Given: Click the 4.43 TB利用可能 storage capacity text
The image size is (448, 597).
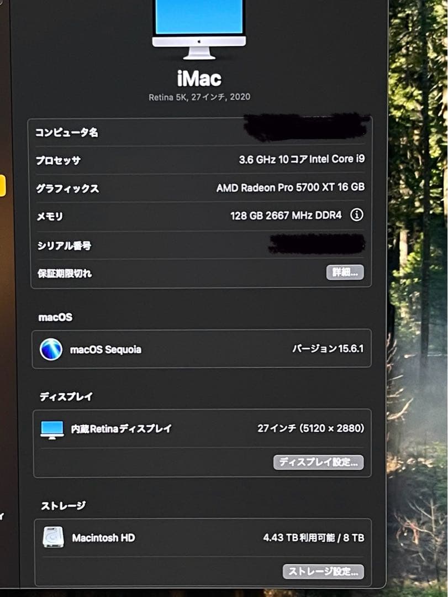Looking at the screenshot, I should (x=313, y=537).
